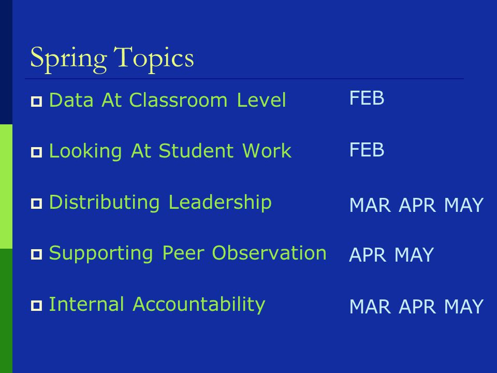497x373 pixels.
Task: Click APR MAY beside Supporting Peer Observation
Action: (x=391, y=255)
